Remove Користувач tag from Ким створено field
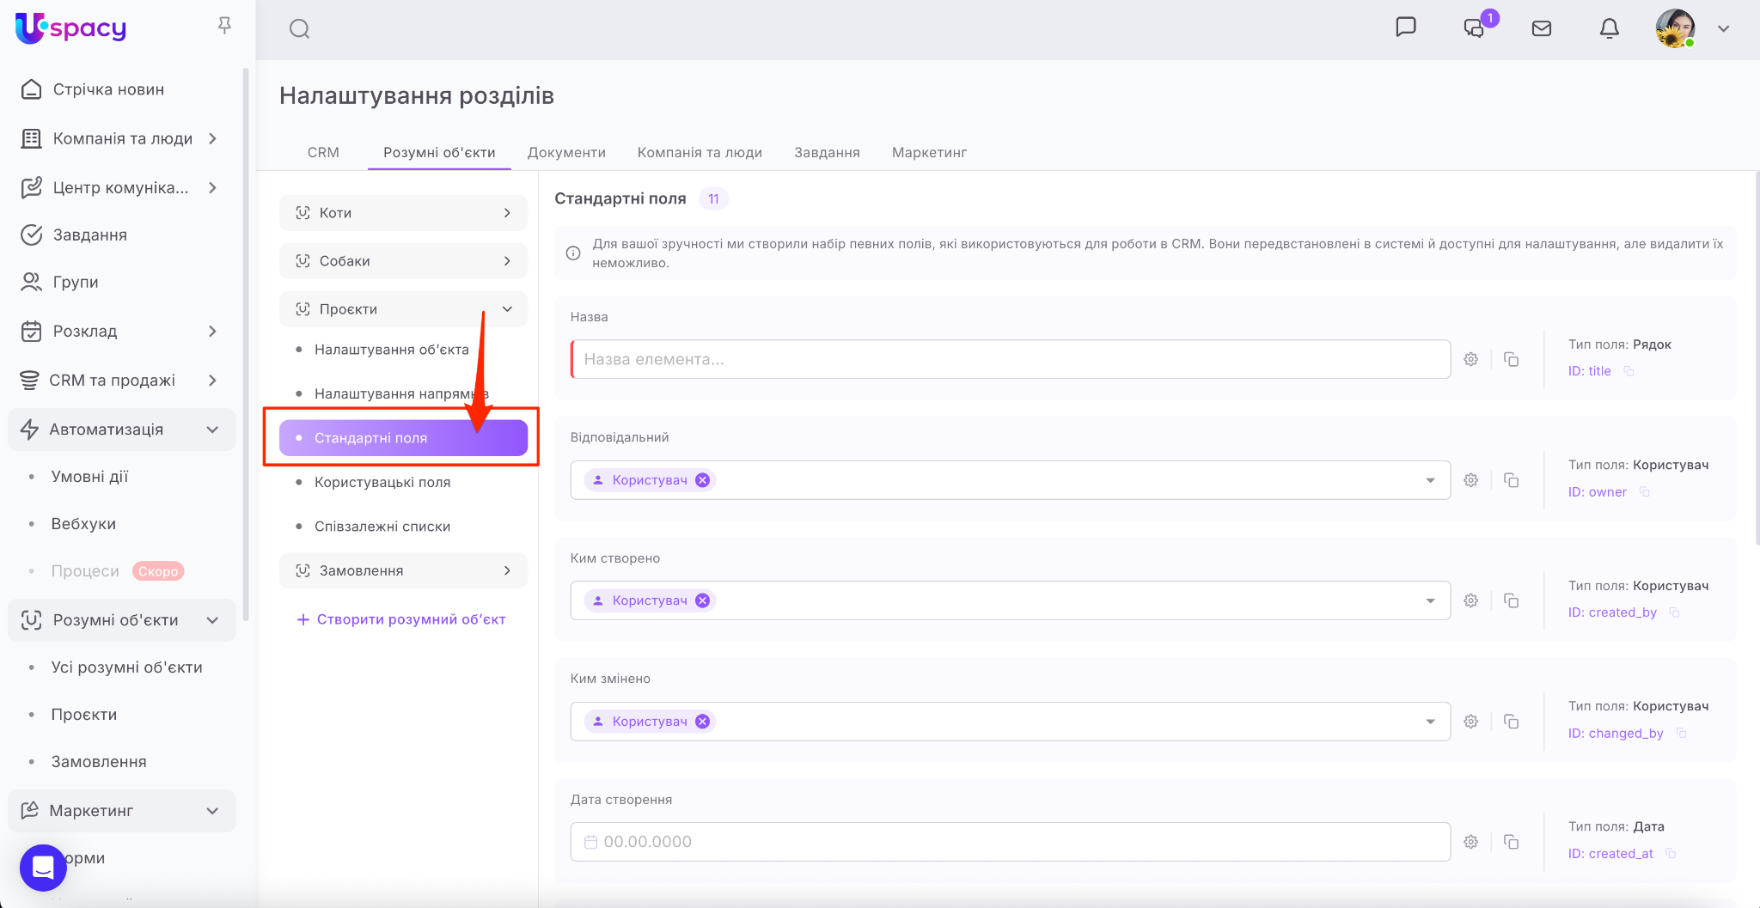 (x=702, y=600)
